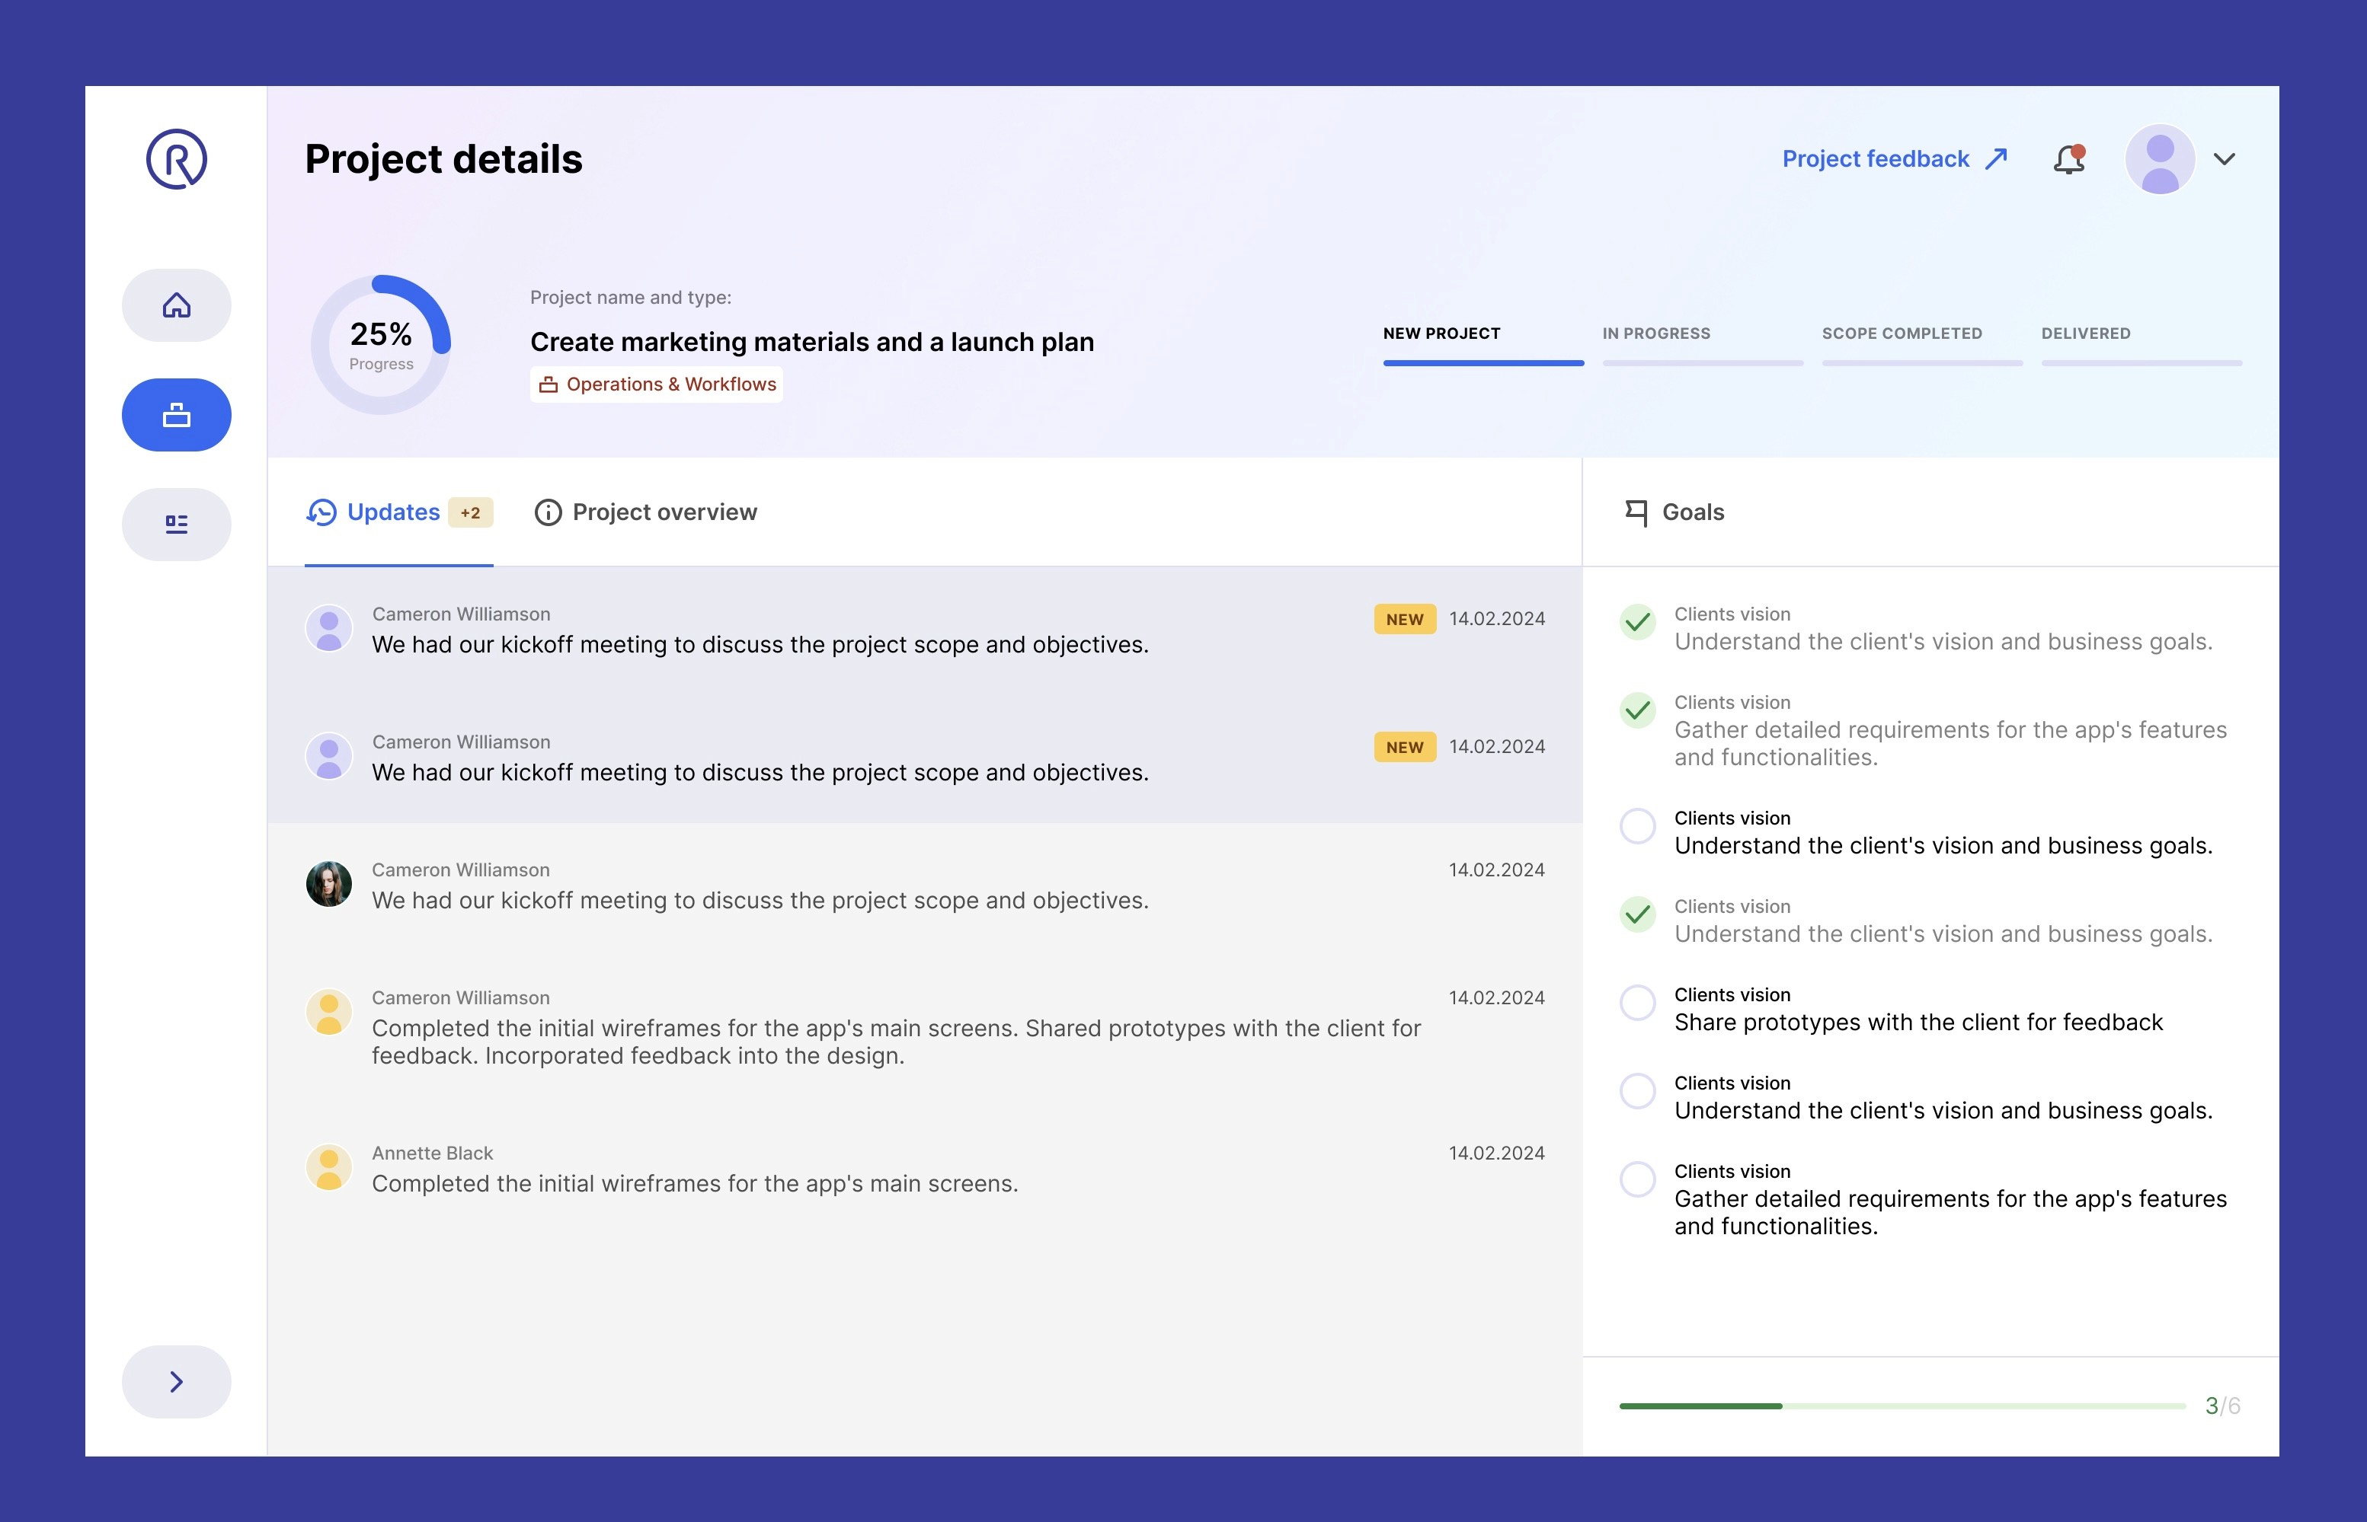Expand the sidebar with the arrow button
Screen dimensions: 2367x1522
[x=176, y=1382]
